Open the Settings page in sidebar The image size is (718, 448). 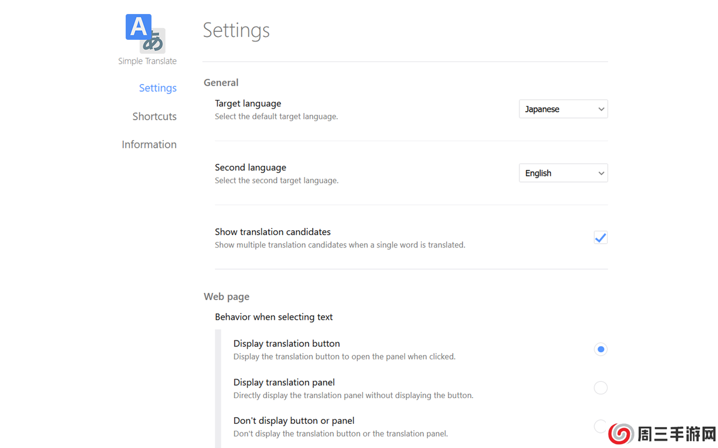point(158,88)
